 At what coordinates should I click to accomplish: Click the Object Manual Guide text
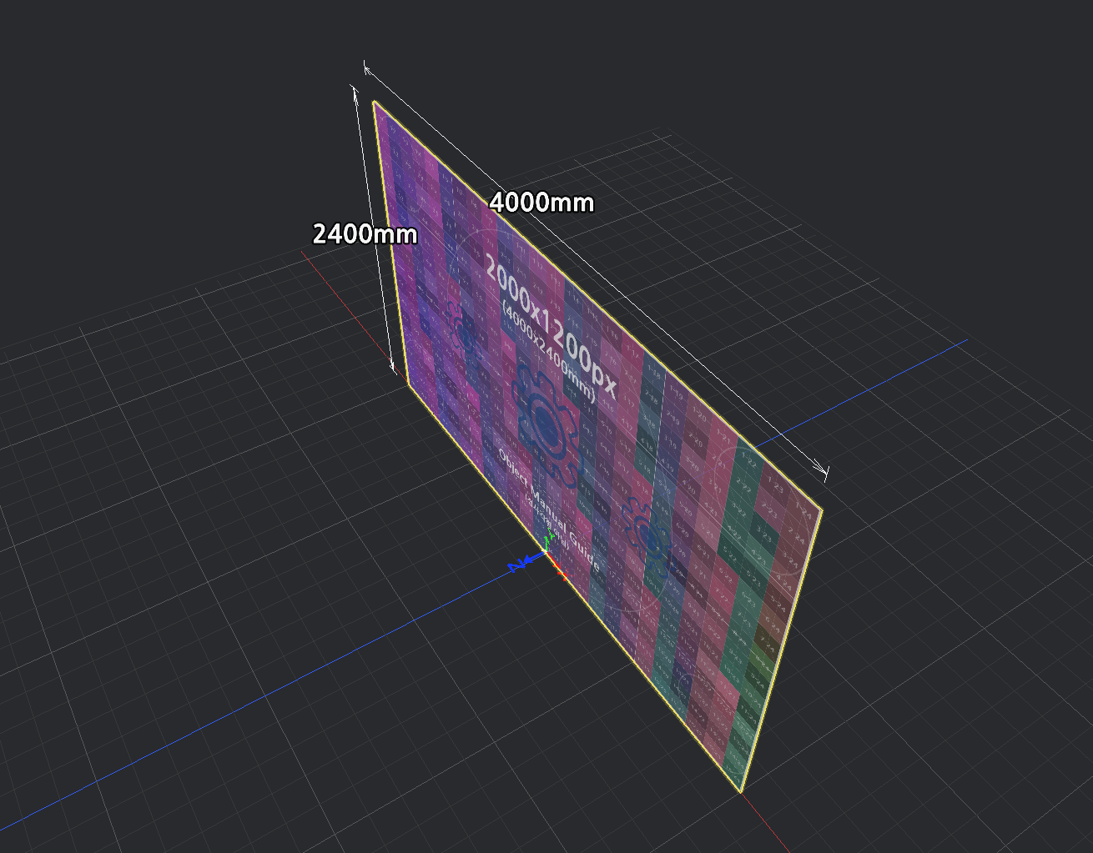coord(548,510)
